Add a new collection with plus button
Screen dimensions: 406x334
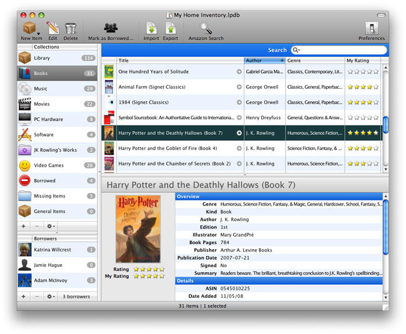[24, 226]
